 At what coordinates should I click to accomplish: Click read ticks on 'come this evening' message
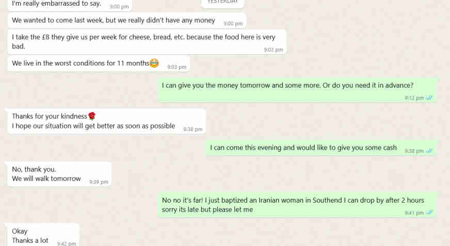click(429, 151)
